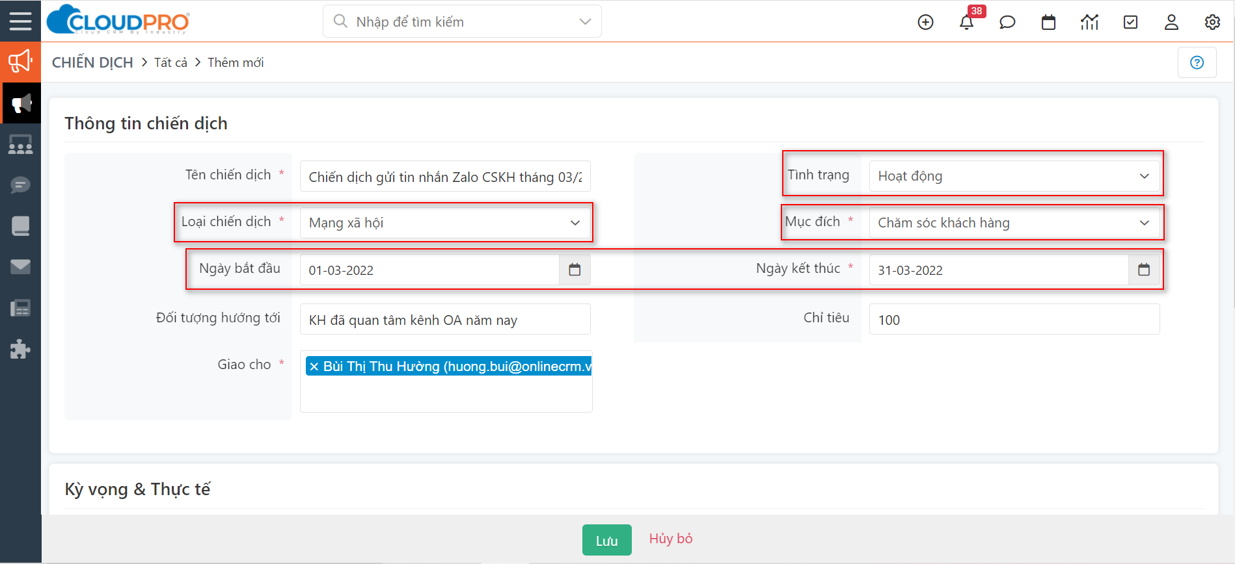
Task: Remove Bùi Thị Thu Hường assignee tag
Action: [314, 366]
